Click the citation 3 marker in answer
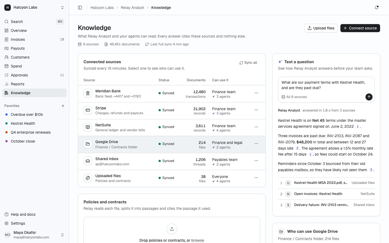This screenshot has width=389, height=243. coord(371,170)
